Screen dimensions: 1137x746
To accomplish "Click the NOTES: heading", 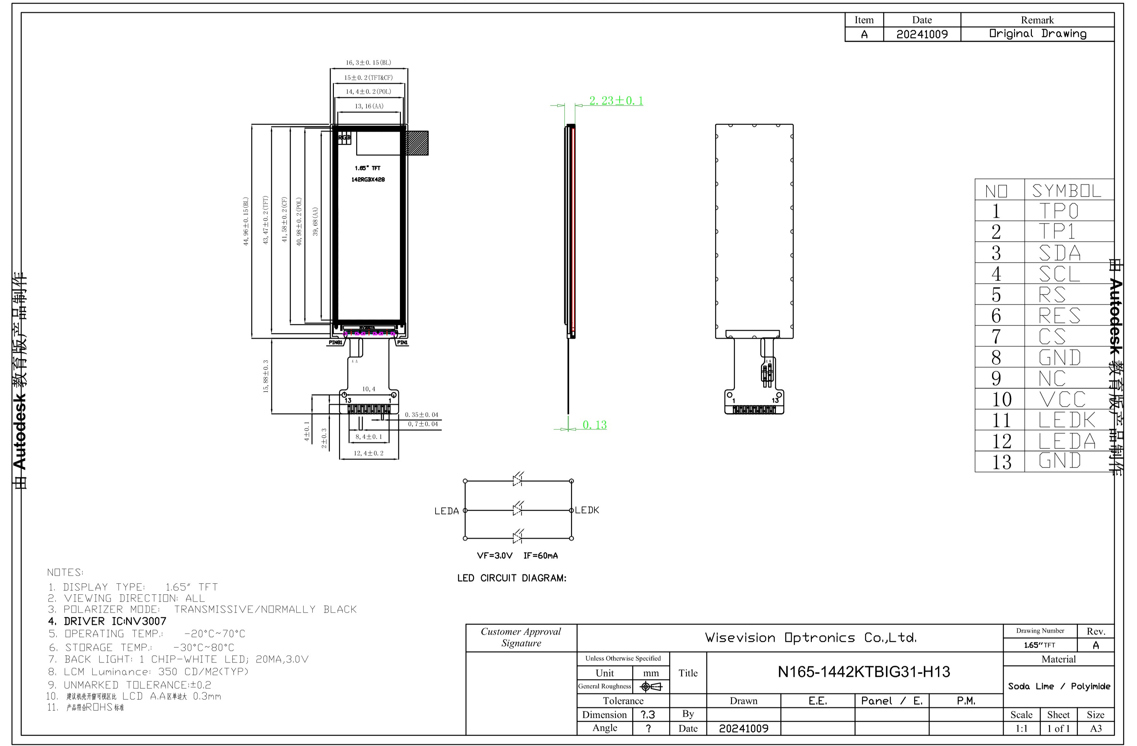I will pyautogui.click(x=65, y=572).
